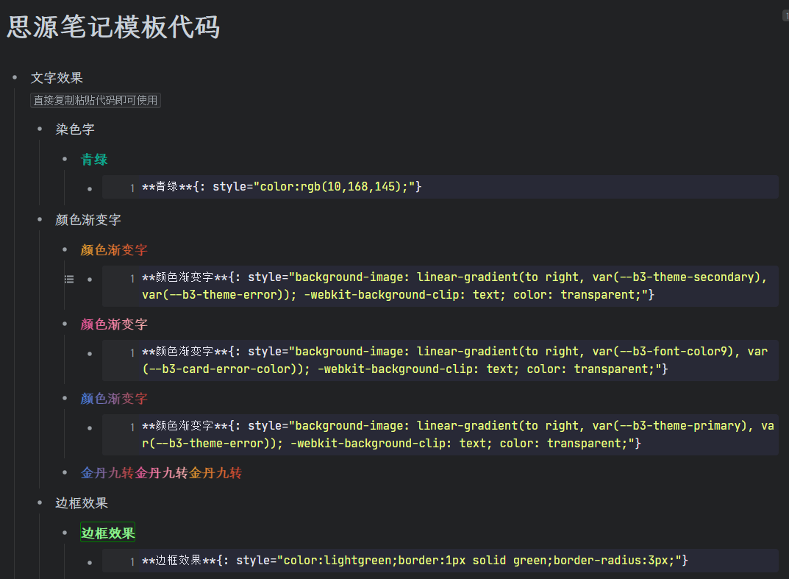This screenshot has width=789, height=579.
Task: Click the inline code 直接复制粘贴代码即可使用
Action: pyautogui.click(x=96, y=100)
